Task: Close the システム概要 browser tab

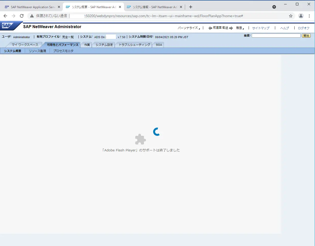Action: (120, 7)
